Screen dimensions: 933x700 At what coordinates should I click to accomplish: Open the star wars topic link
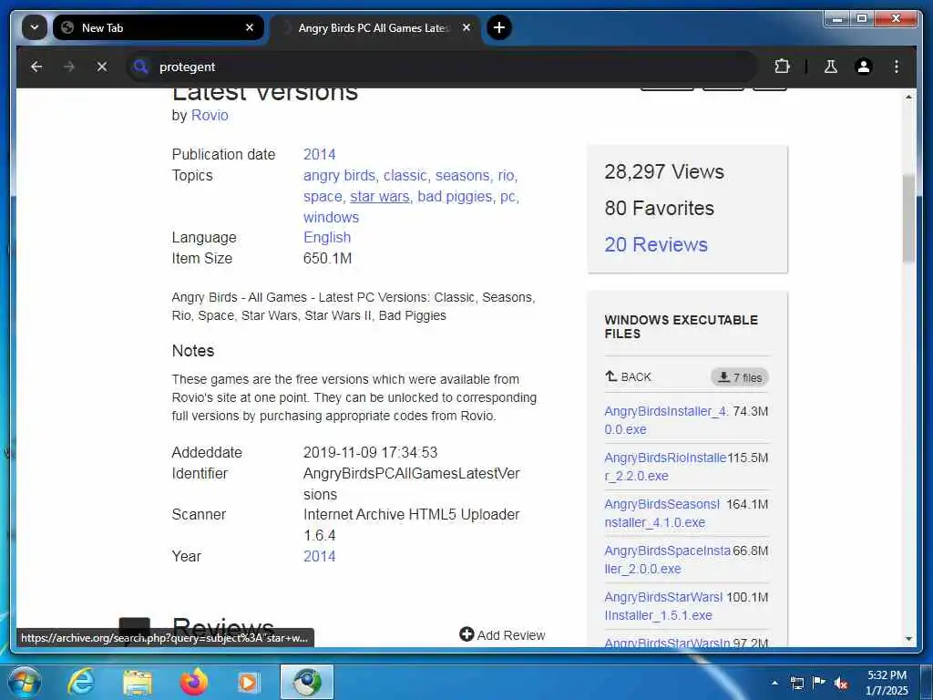[x=380, y=197]
